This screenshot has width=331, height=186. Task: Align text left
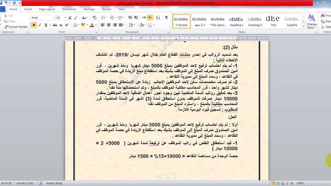coord(103,25)
